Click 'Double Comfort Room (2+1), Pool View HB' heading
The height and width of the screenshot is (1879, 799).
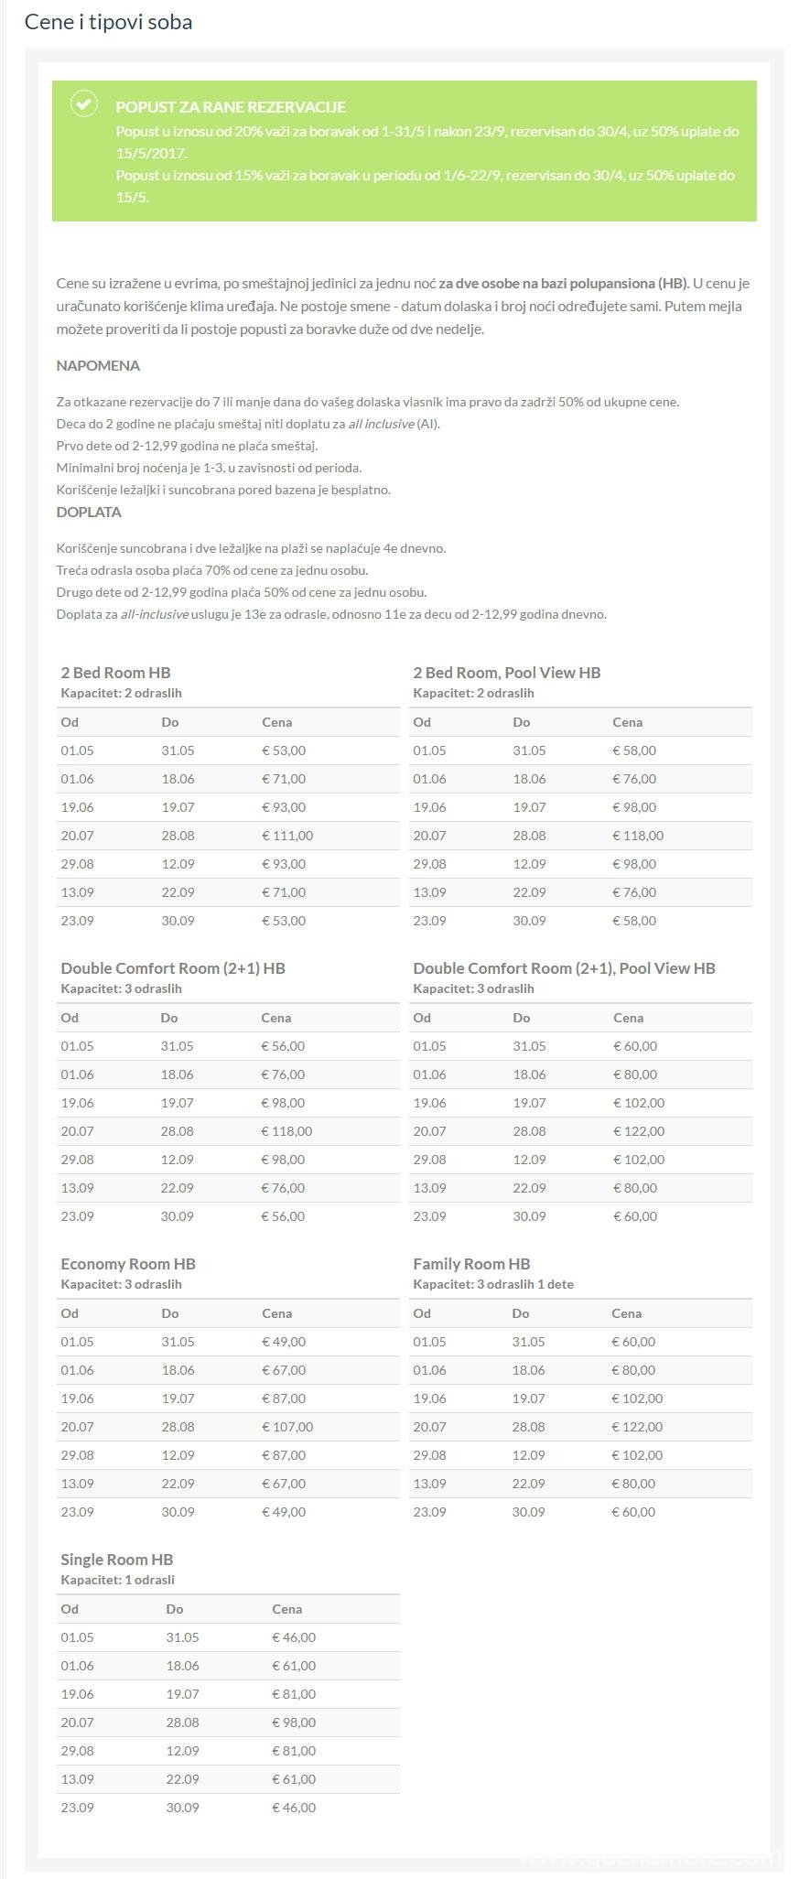coord(564,968)
